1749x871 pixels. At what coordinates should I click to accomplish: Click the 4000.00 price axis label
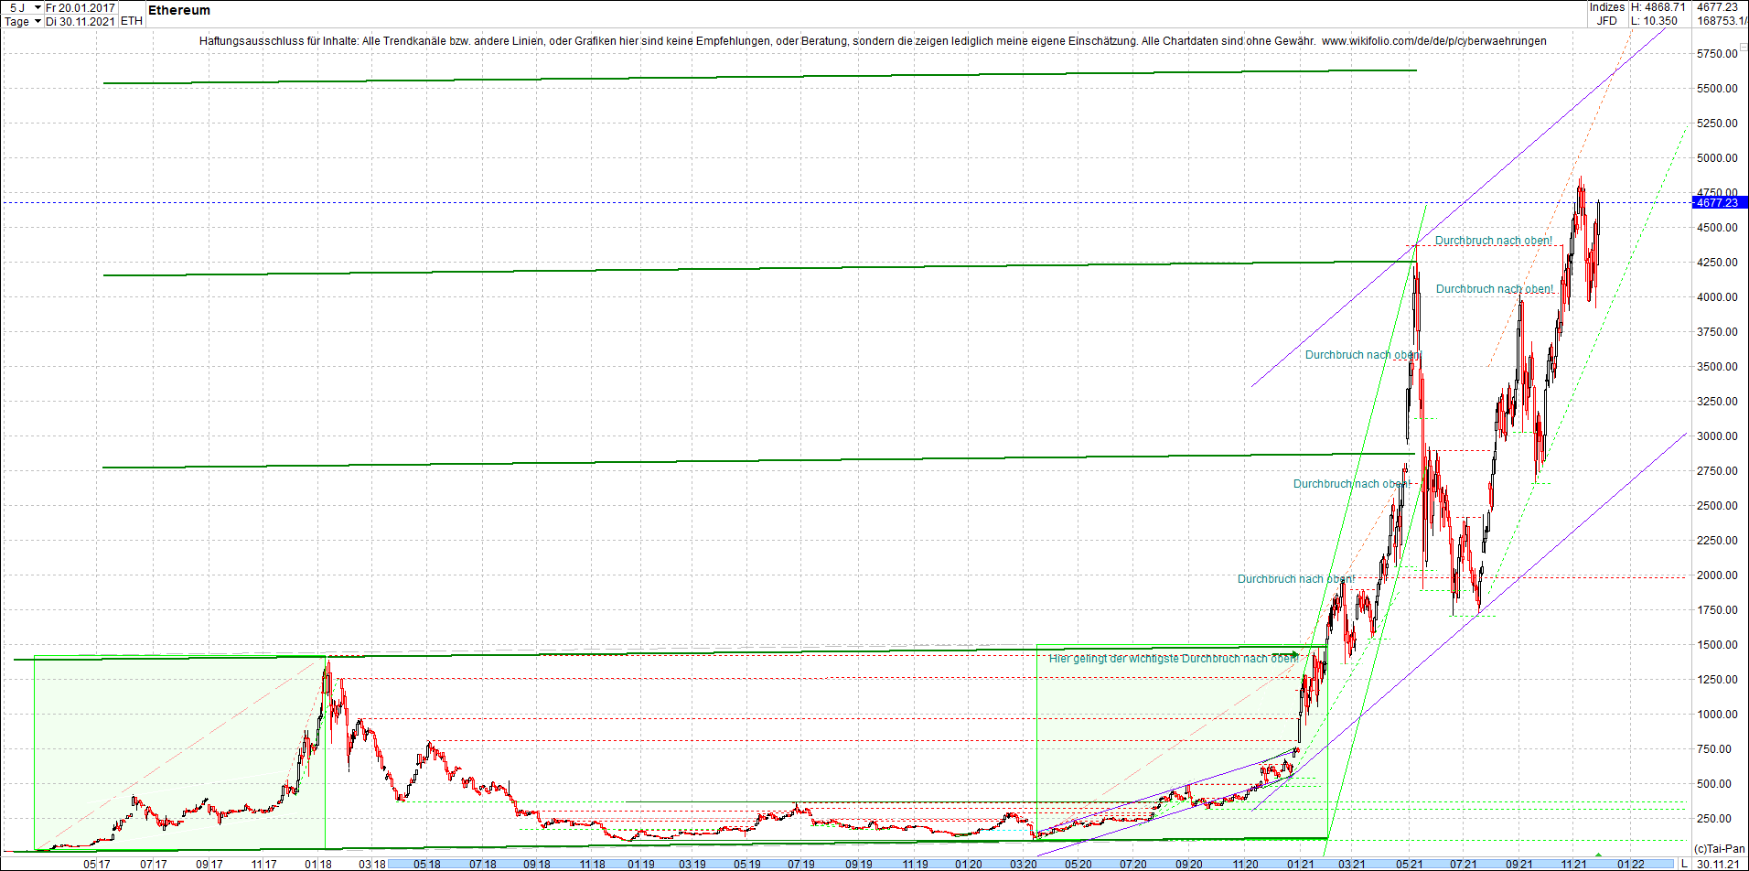tap(1717, 297)
